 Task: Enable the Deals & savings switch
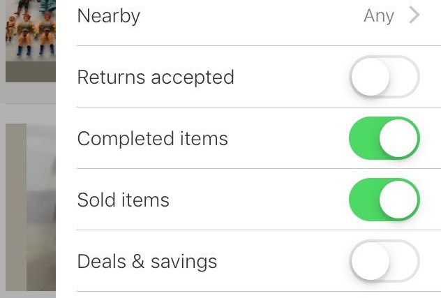[384, 261]
